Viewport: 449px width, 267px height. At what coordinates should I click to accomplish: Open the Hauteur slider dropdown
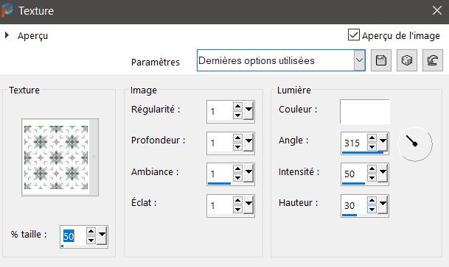(383, 204)
